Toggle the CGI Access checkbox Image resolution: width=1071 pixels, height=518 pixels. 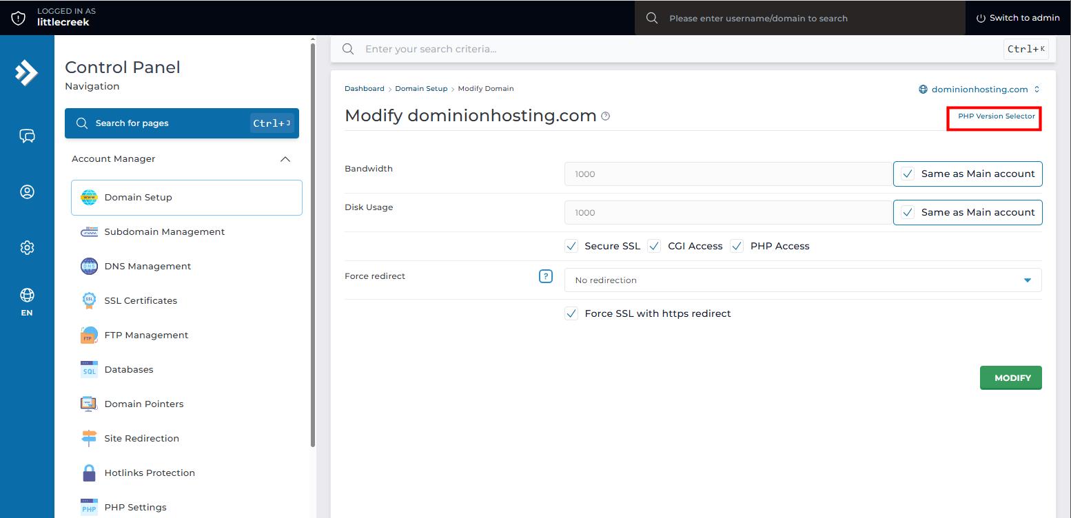(654, 246)
